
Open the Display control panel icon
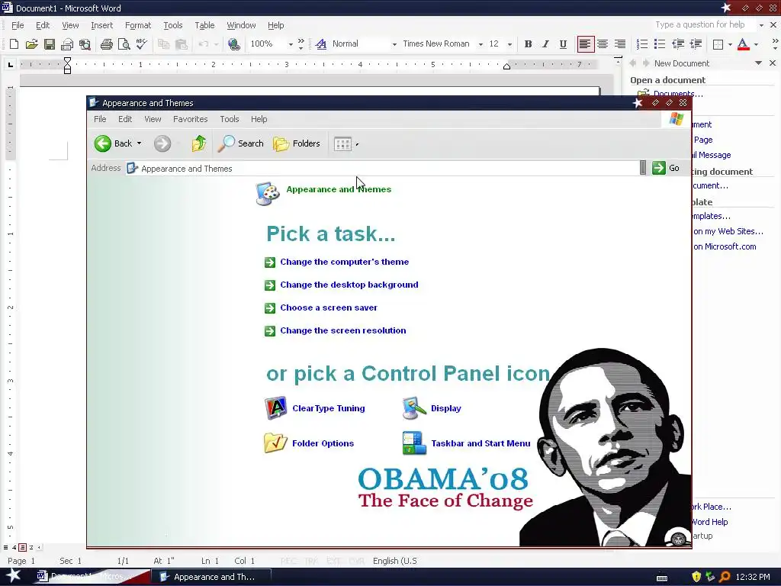click(414, 408)
